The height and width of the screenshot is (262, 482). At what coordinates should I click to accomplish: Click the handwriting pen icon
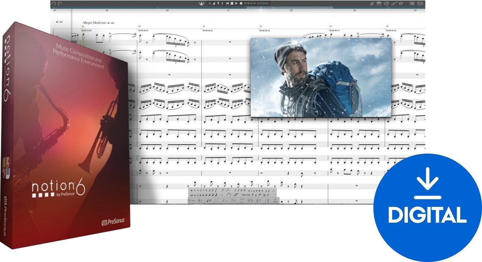point(372,3)
